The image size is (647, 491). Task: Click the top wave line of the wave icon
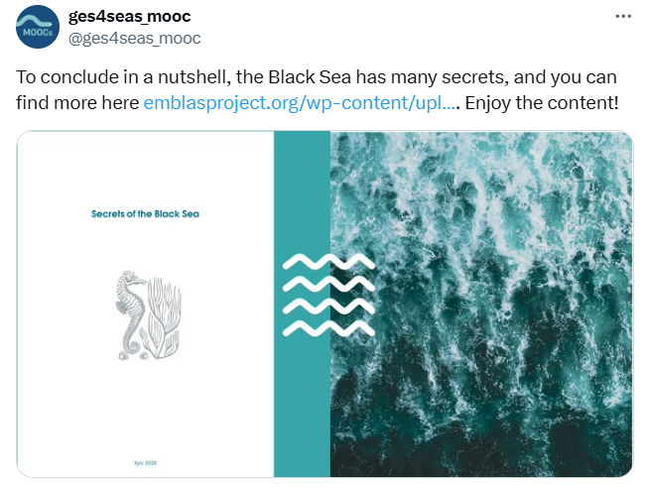coord(329,263)
